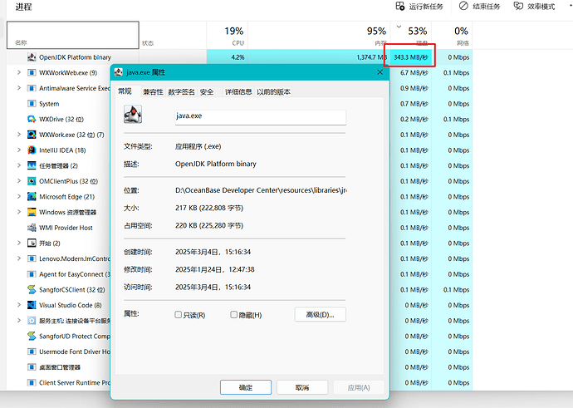Click the 高级(D)... advanced button
Viewport: 573px width, 408px height.
click(x=320, y=314)
